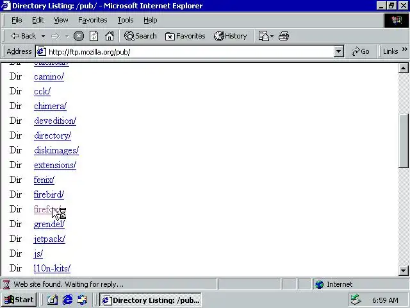The width and height of the screenshot is (410, 308).
Task: Open the grendel/ directory link
Action: pyautogui.click(x=49, y=224)
